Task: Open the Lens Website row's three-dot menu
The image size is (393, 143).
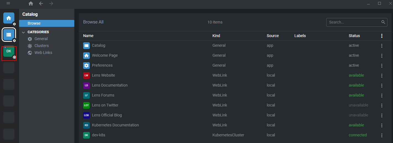Action: coord(382,76)
